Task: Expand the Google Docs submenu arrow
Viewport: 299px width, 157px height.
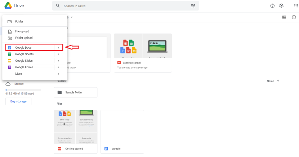Action: point(59,48)
